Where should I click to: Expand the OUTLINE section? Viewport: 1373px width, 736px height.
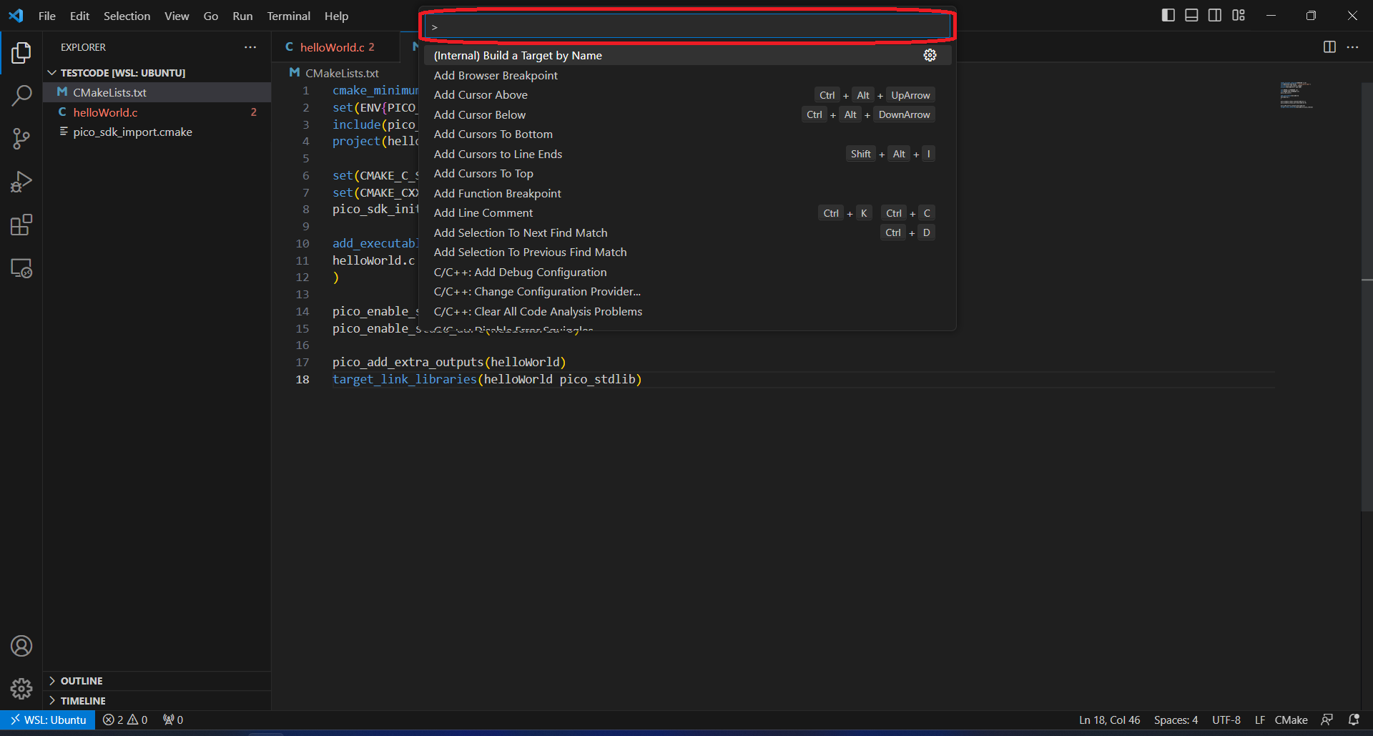click(x=82, y=681)
